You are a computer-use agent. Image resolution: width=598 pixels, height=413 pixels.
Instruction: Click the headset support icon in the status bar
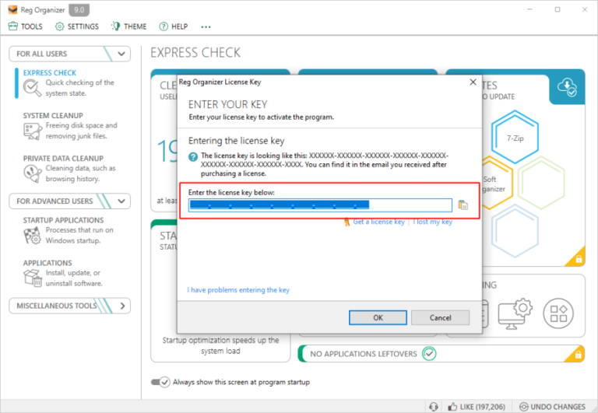[433, 406]
